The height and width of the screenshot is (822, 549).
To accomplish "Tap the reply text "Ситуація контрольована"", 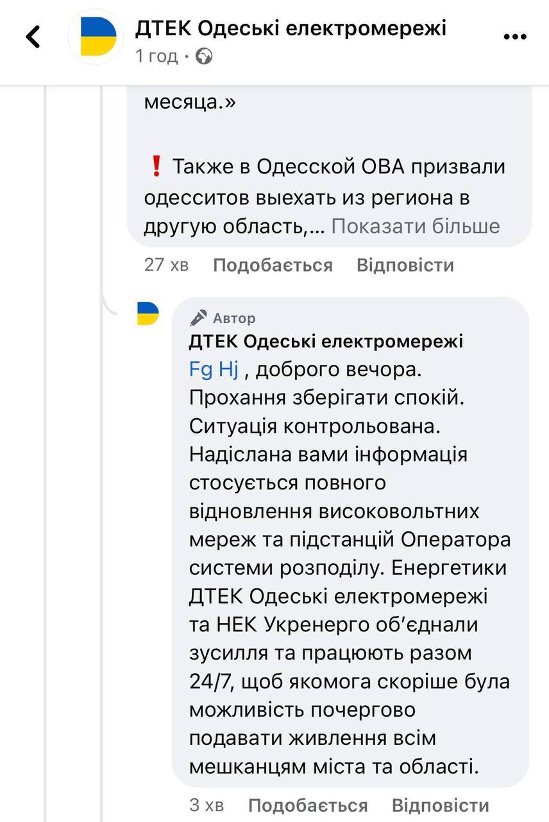I will click(312, 426).
